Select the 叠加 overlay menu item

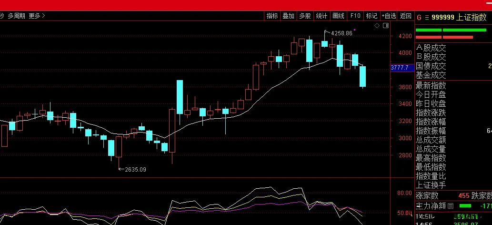coord(288,16)
